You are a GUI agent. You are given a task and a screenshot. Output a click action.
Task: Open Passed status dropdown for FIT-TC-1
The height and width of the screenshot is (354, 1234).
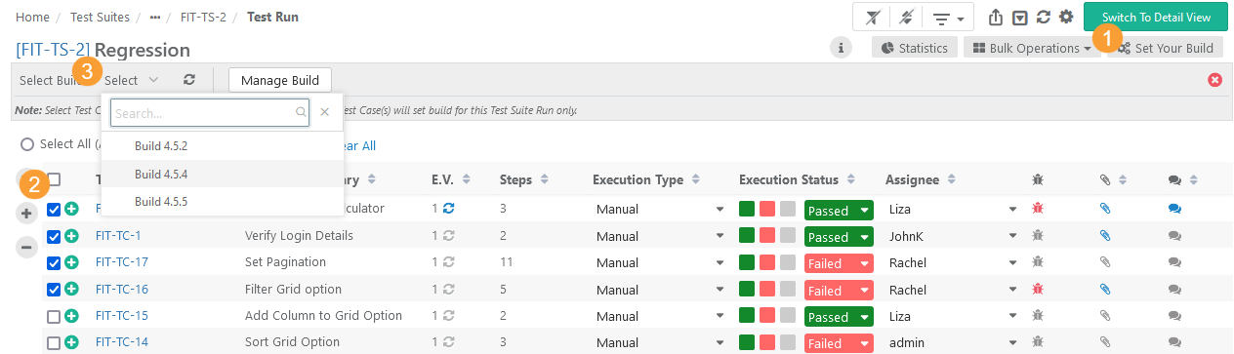coord(839,237)
